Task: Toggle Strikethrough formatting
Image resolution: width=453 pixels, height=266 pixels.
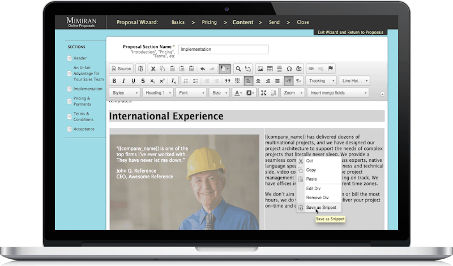Action: pos(143,81)
